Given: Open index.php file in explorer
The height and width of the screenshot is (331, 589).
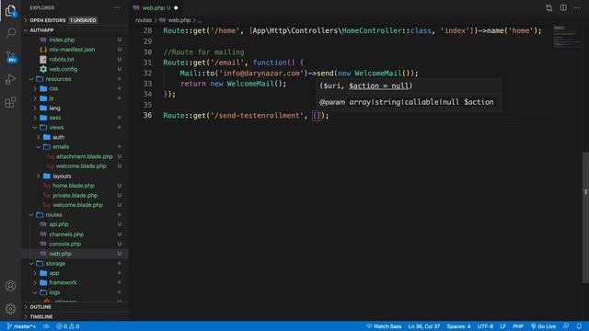Looking at the screenshot, I should (62, 40).
